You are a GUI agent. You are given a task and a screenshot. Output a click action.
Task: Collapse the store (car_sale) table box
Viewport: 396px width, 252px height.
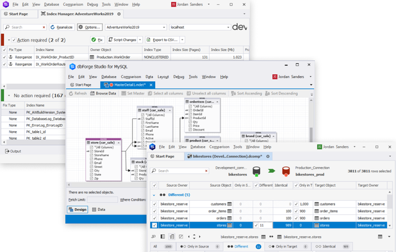(119, 143)
